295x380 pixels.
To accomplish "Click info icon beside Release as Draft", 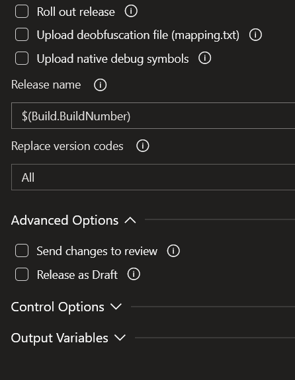I will pyautogui.click(x=134, y=274).
